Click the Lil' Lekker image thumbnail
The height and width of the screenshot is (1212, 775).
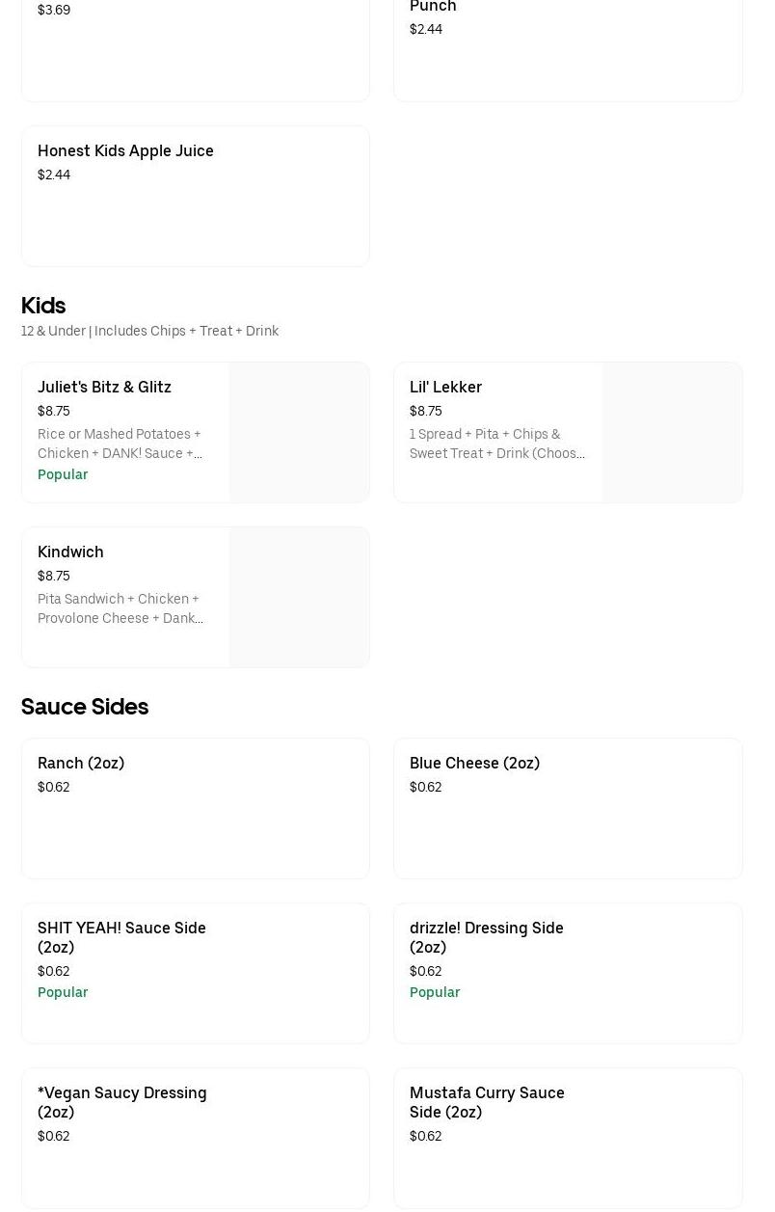672,433
